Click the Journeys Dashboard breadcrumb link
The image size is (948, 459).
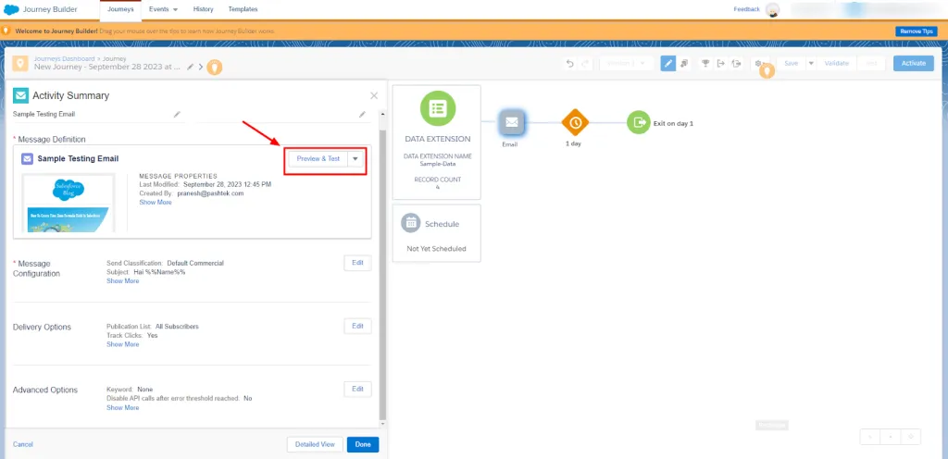[x=64, y=58]
